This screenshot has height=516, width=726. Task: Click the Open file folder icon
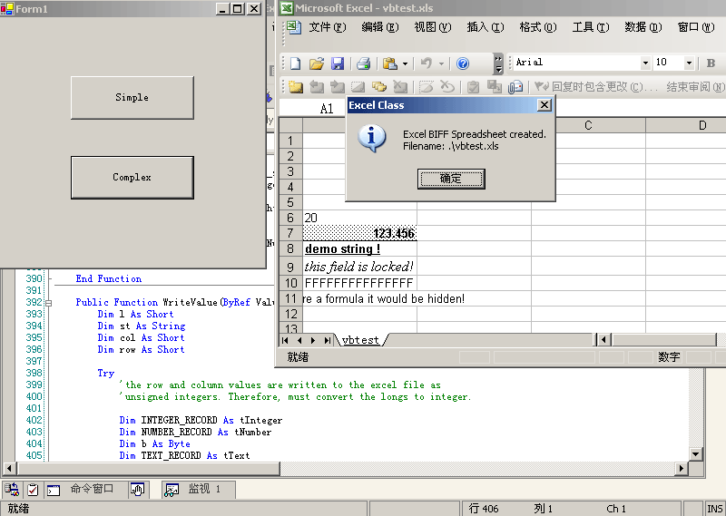click(x=317, y=63)
